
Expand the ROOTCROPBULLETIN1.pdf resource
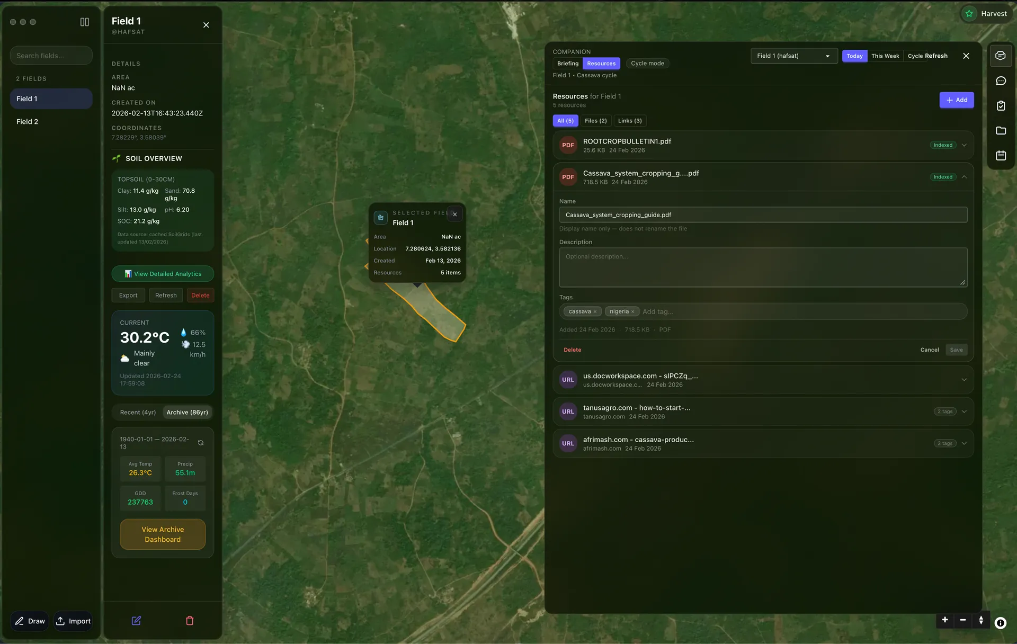pyautogui.click(x=964, y=145)
